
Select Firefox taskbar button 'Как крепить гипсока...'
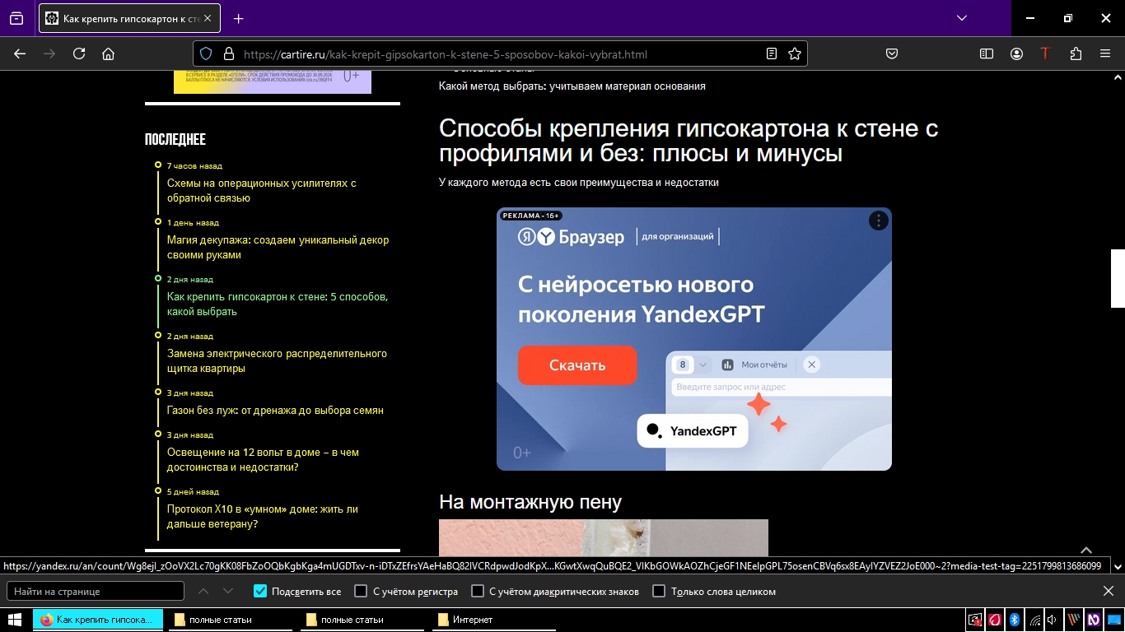[x=98, y=620]
